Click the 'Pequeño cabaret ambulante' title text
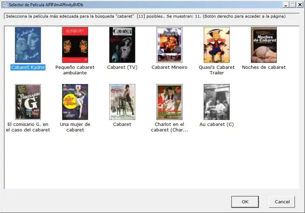Screen dimensions: 305x213 [75, 70]
